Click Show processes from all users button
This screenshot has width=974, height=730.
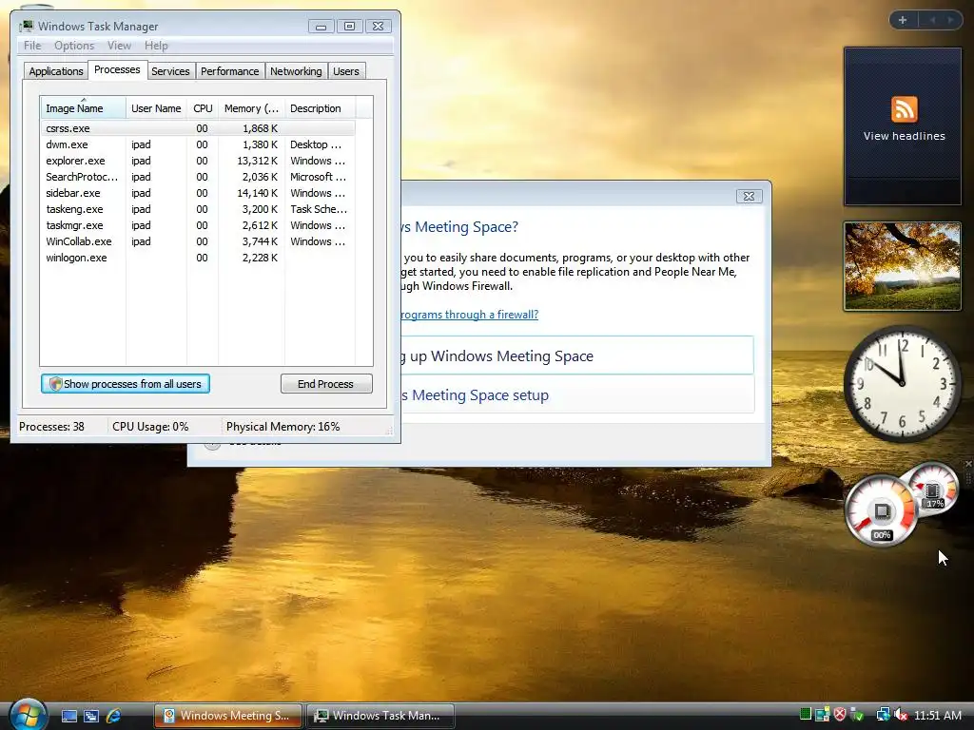click(x=126, y=384)
